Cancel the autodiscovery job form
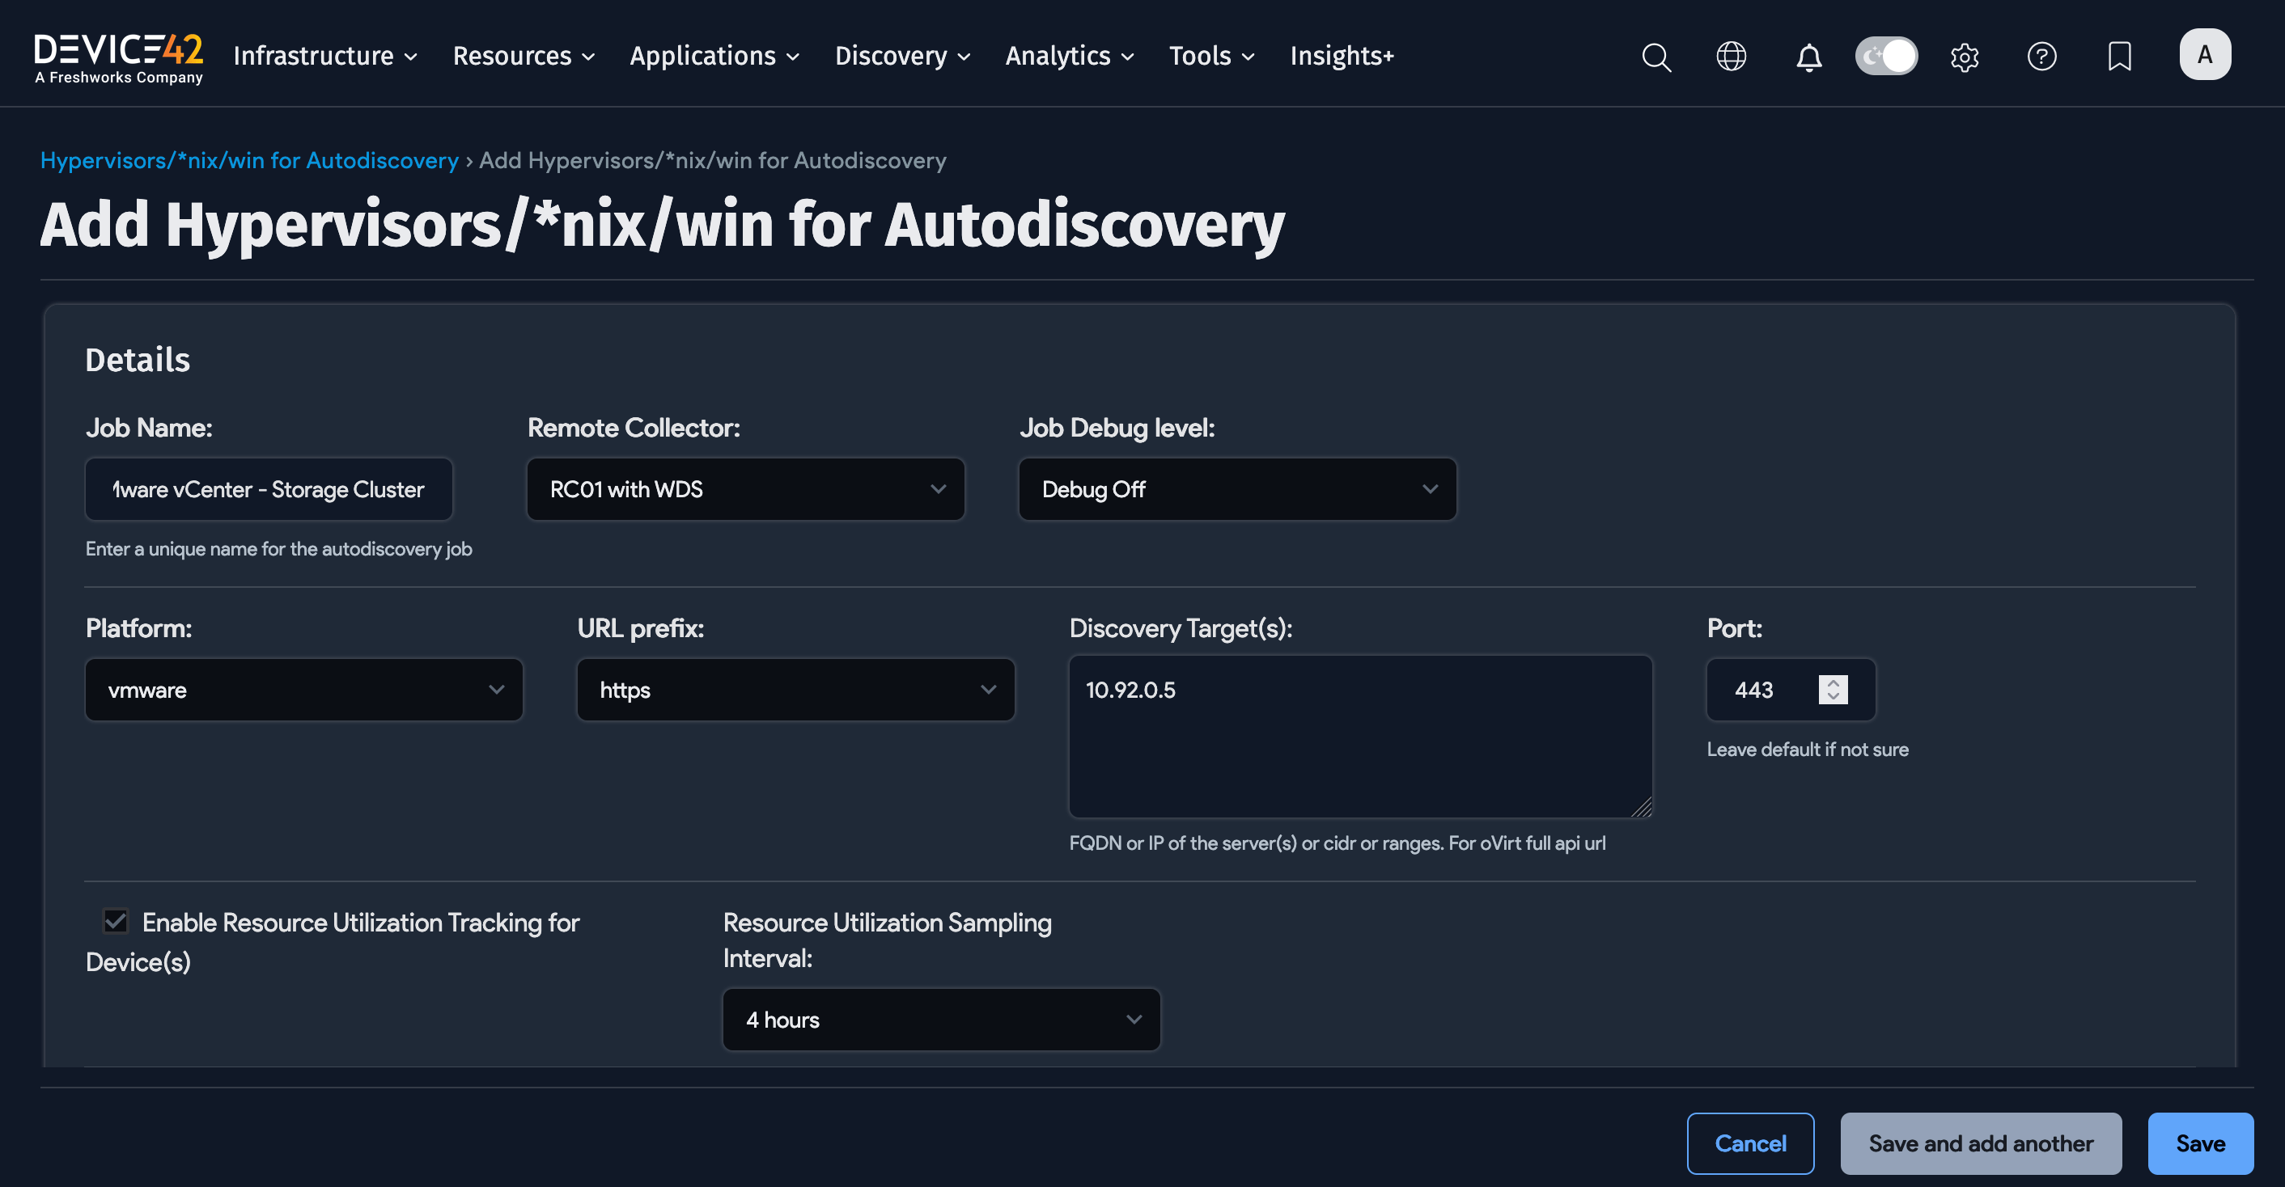2285x1187 pixels. (1750, 1143)
